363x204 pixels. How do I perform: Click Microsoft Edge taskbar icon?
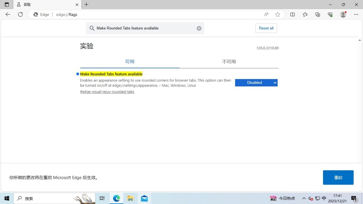[x=116, y=198]
